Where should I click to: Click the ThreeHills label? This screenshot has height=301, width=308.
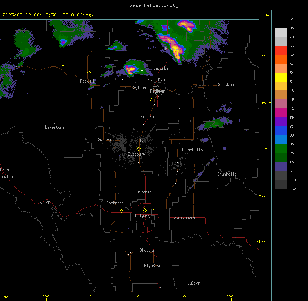click(x=192, y=149)
